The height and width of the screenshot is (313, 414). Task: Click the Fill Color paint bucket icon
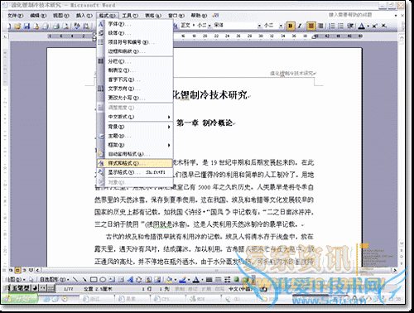pyautogui.click(x=169, y=280)
